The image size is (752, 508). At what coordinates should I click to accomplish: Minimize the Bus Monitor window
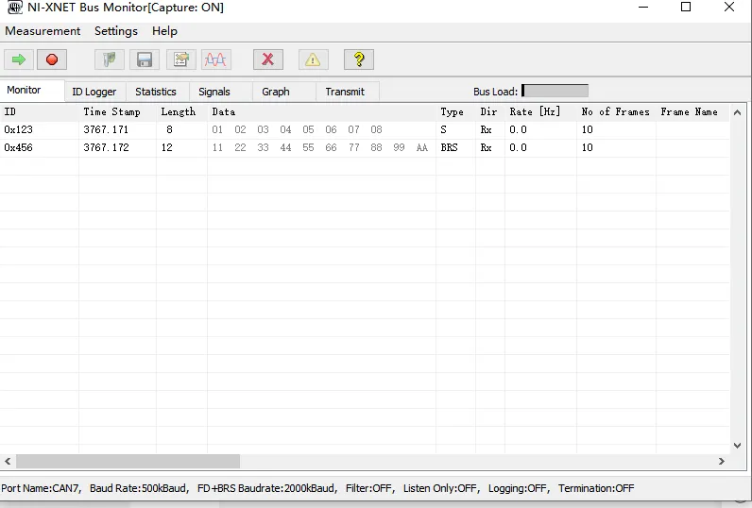(x=643, y=8)
